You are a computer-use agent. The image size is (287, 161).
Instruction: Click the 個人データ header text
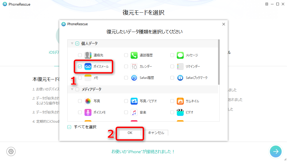[x=89, y=43]
